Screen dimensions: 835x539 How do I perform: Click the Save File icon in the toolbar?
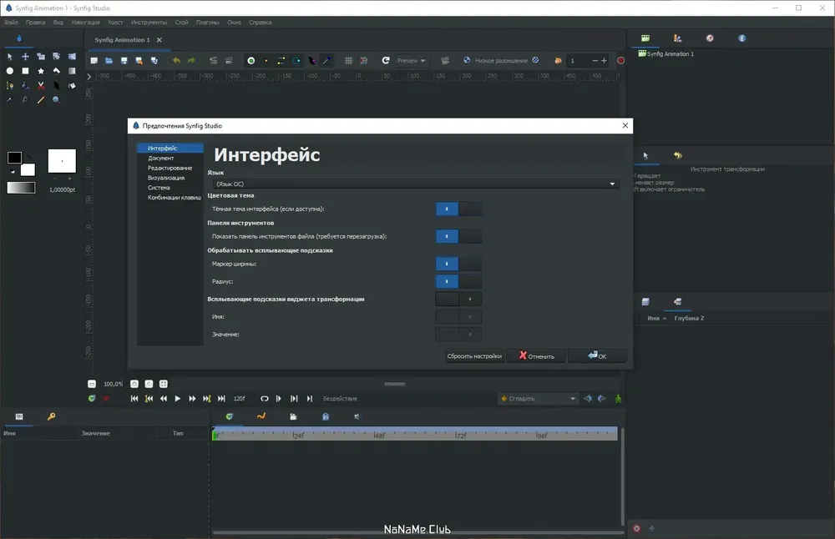[x=124, y=61]
